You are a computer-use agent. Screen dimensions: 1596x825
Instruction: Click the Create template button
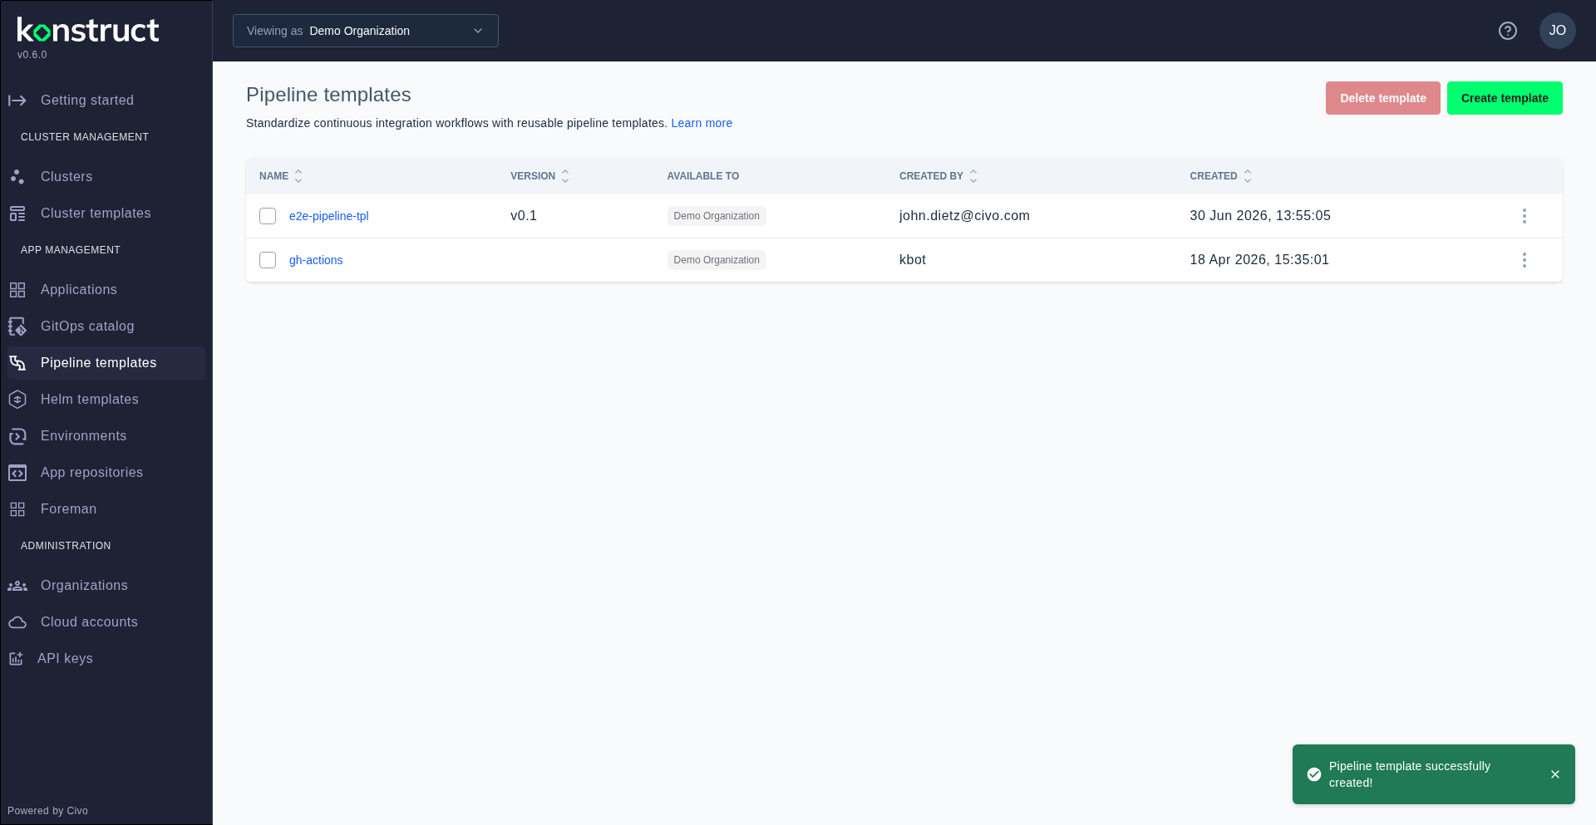(1505, 98)
